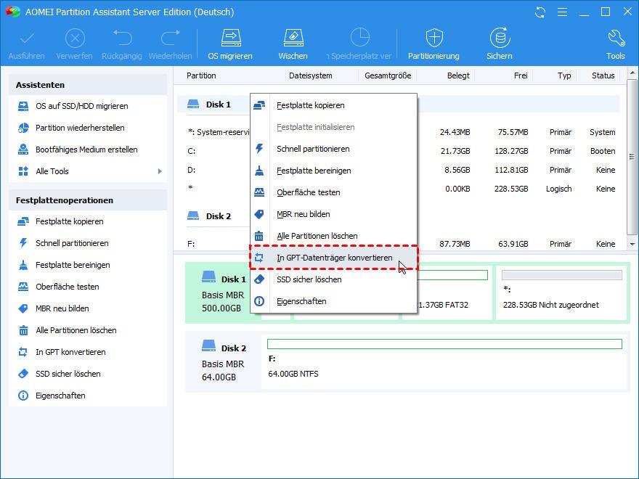Choose Schnell partitionieren from context menu
This screenshot has height=479, width=639.
(333, 149)
